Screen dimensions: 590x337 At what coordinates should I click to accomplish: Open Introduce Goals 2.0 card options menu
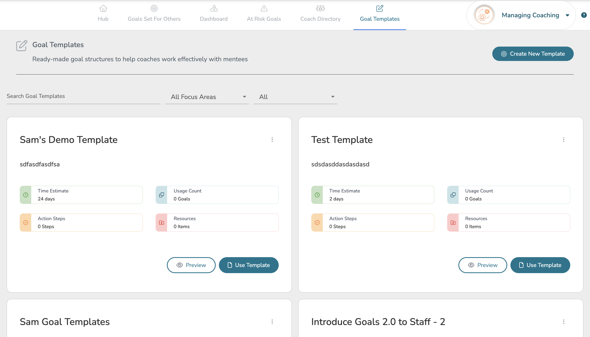(x=564, y=322)
